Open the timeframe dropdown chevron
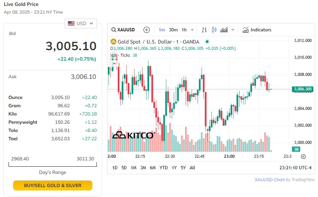Viewport: 318px width, 197px height. pyautogui.click(x=192, y=30)
